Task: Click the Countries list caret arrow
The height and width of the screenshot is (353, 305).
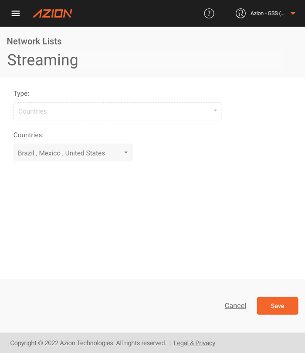Action: (126, 152)
